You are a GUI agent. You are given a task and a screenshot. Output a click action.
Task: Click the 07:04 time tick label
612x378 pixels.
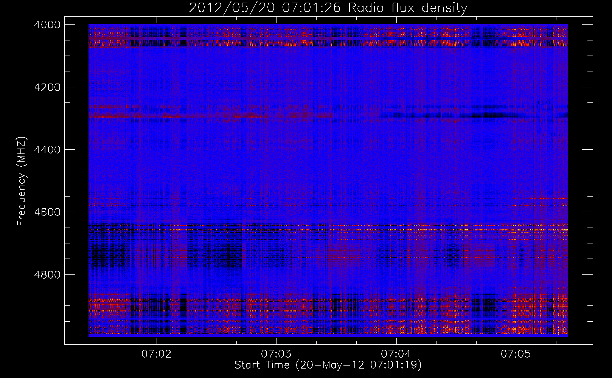coord(396,354)
